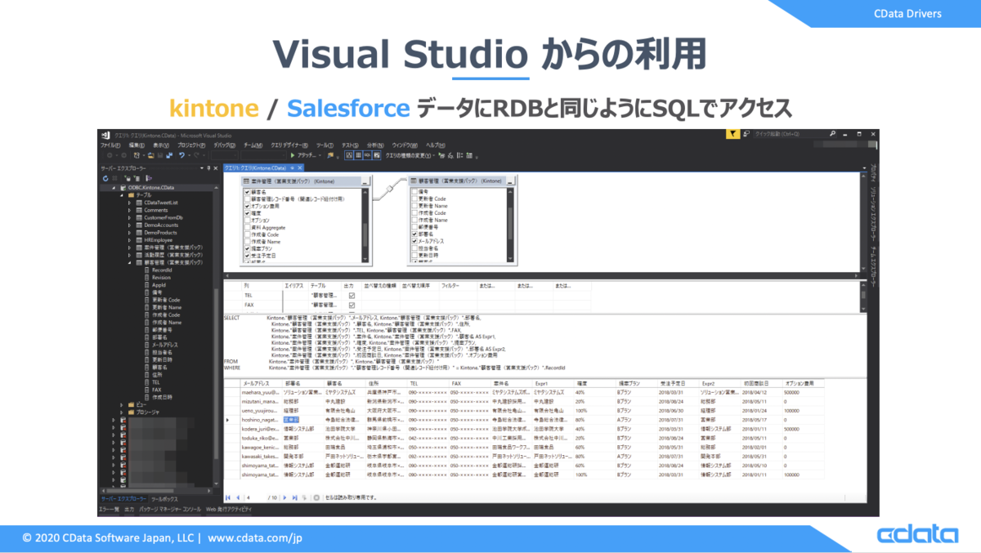Click the Refresh icon in Server Explorer

pyautogui.click(x=105, y=178)
